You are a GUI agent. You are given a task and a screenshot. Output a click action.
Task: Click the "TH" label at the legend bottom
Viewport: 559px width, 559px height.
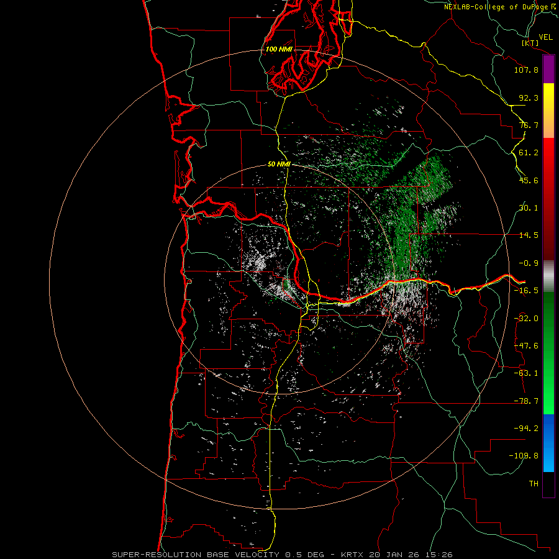[534, 484]
